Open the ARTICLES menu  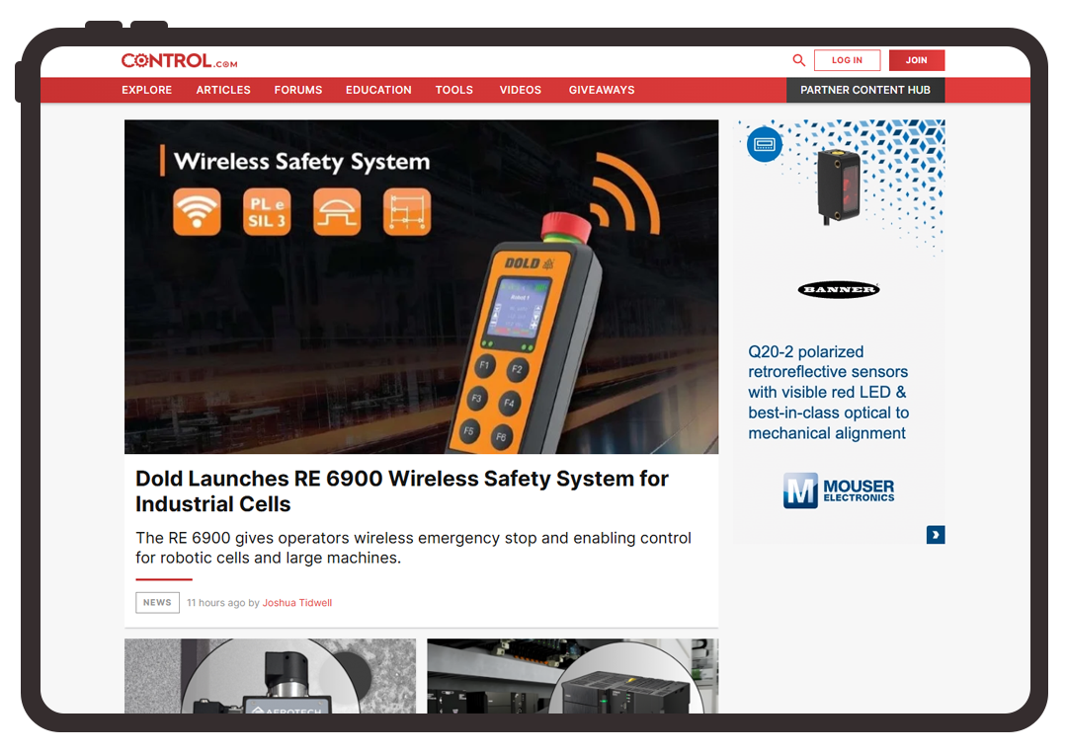(223, 90)
